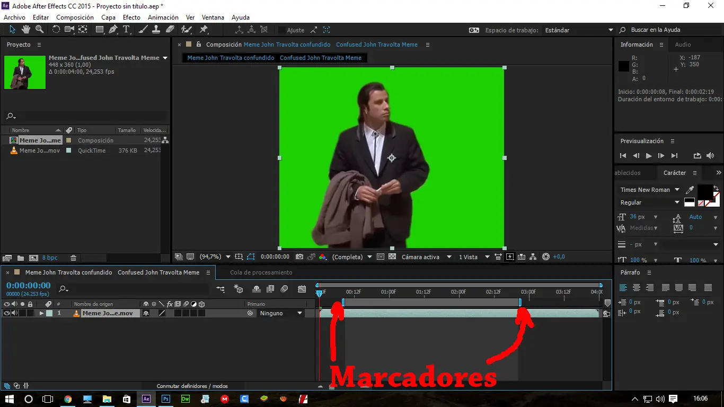Image resolution: width=724 pixels, height=407 pixels.
Task: Select the Hand tool
Action: click(25, 30)
